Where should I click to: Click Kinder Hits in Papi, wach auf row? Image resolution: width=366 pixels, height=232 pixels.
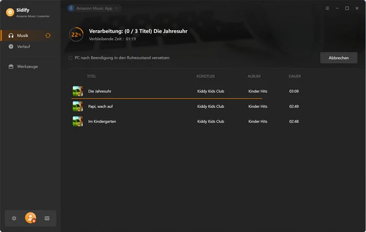258,106
